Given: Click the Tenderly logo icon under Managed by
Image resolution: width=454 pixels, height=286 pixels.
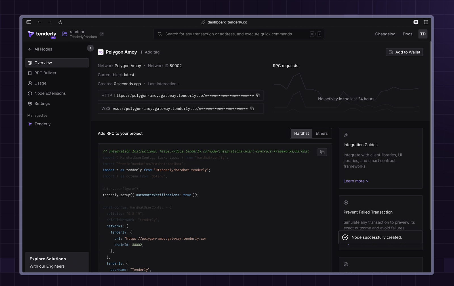Looking at the screenshot, I should point(30,124).
